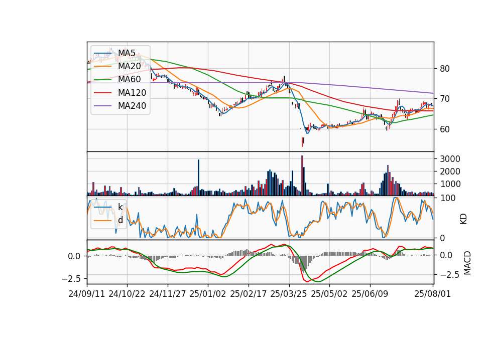Click the KD axis value 100
The height and width of the screenshot is (346, 482).
click(447, 198)
